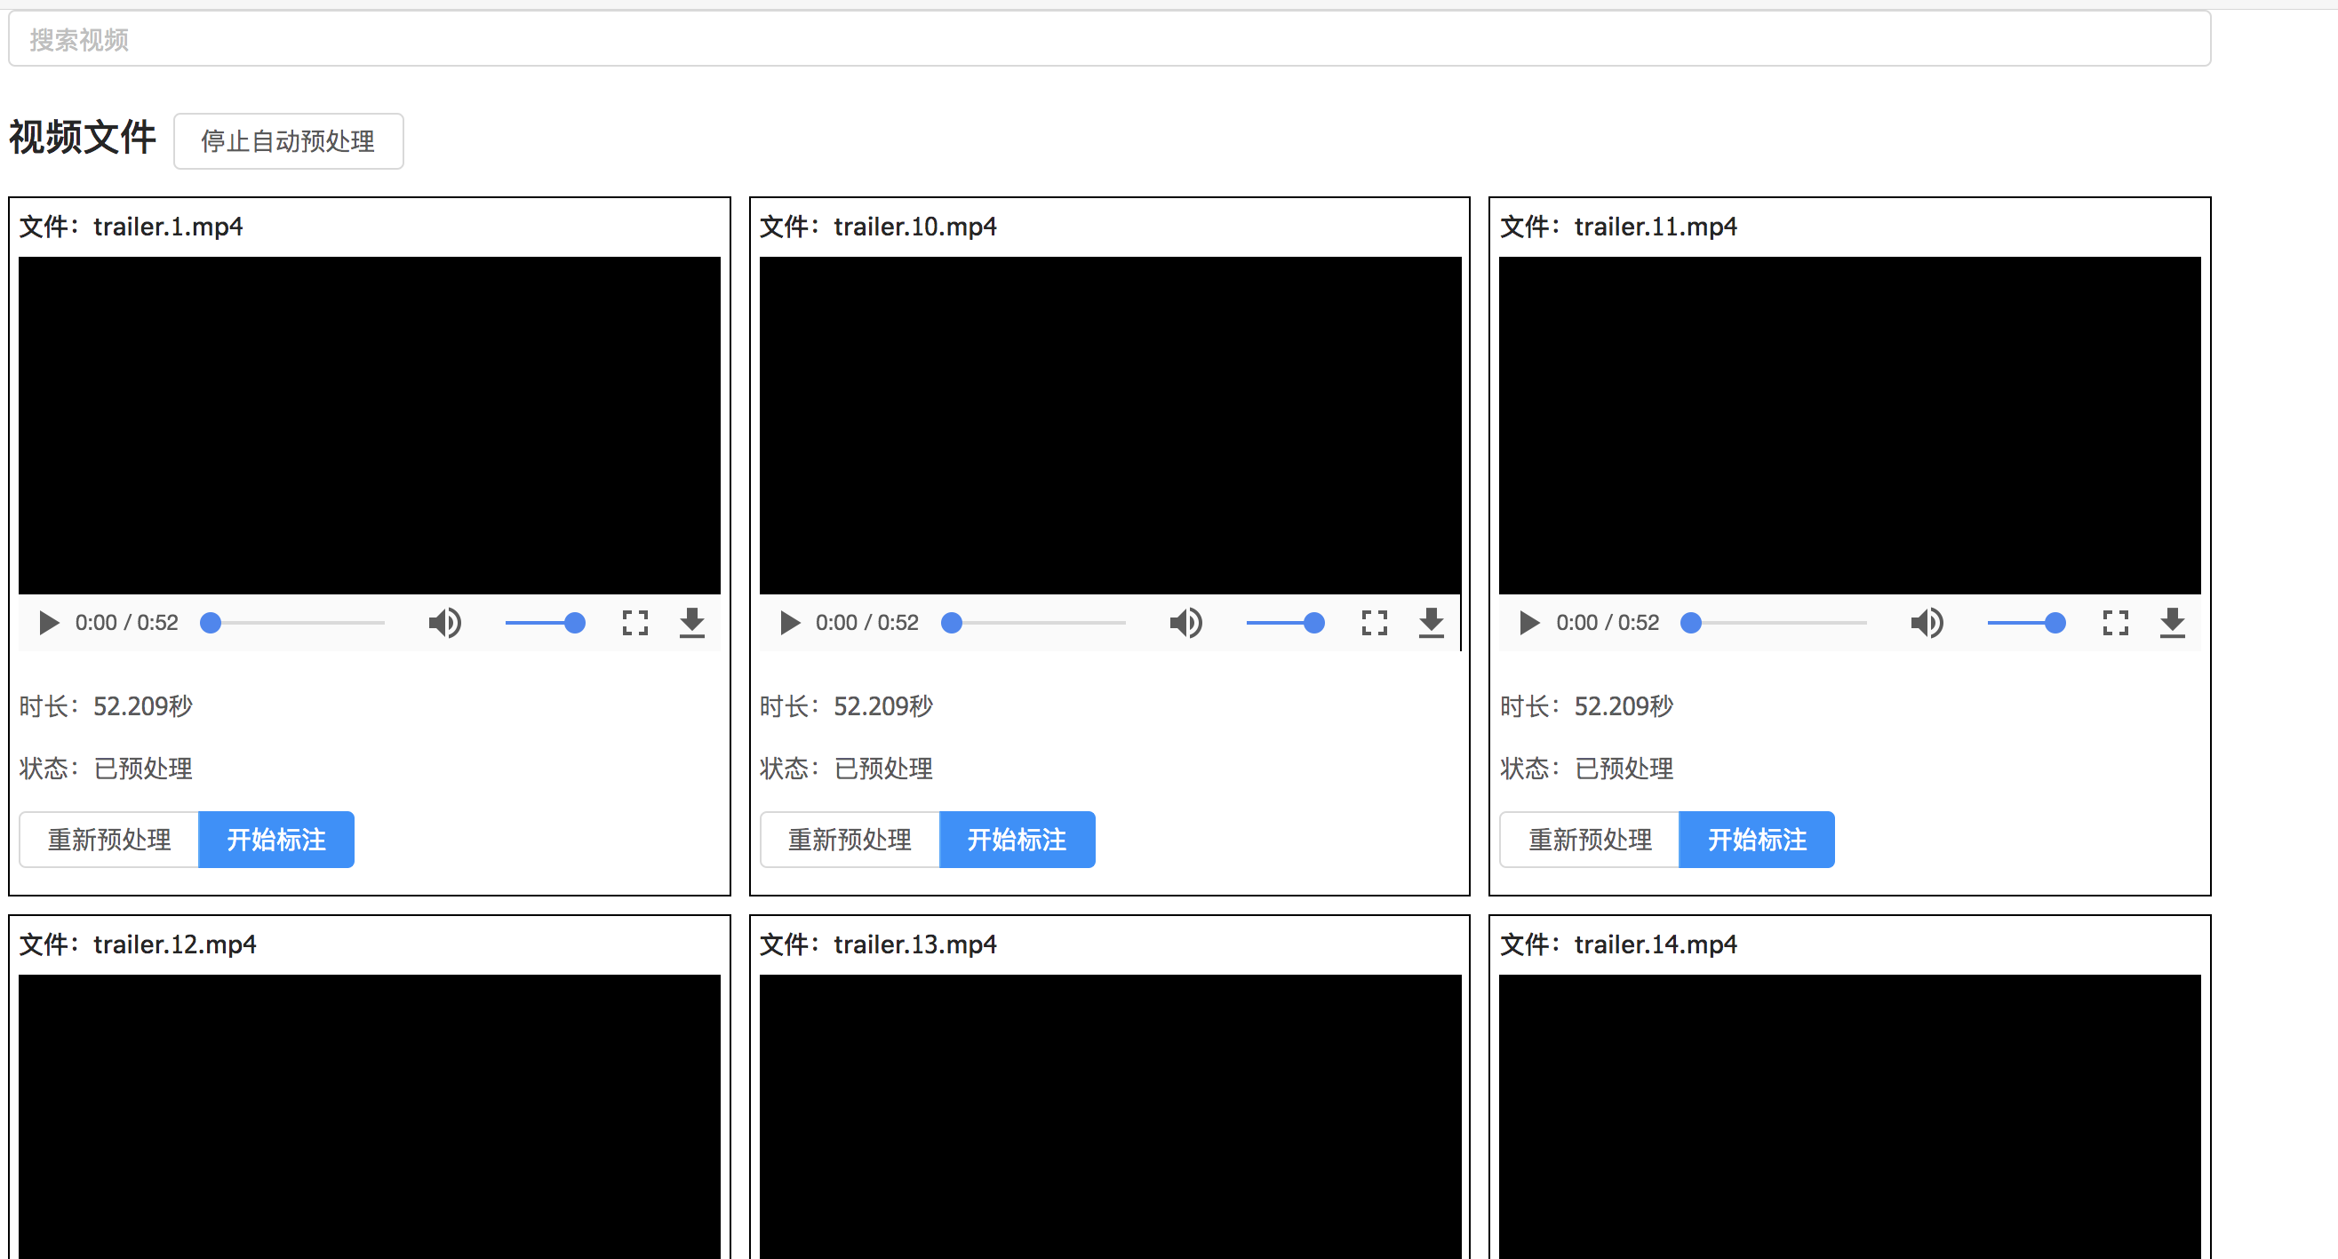Click download icon on trailer.11.mp4
2338x1259 pixels.
[x=2172, y=623]
